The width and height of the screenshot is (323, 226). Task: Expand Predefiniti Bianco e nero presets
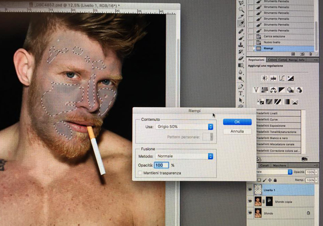278,138
